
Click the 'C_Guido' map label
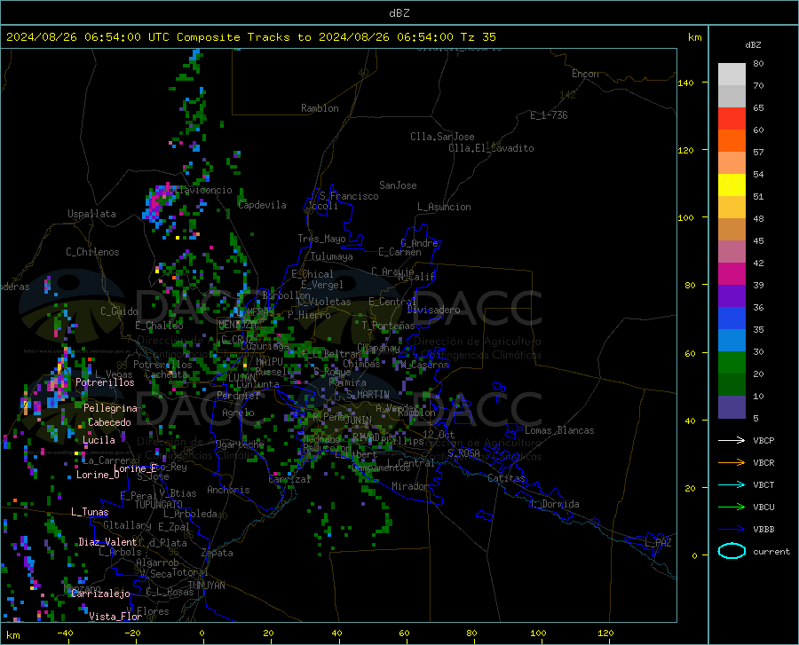(119, 311)
